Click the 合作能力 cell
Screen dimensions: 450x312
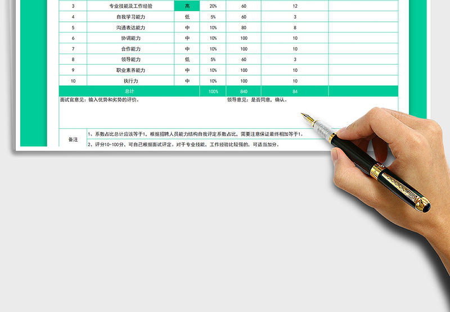point(130,49)
